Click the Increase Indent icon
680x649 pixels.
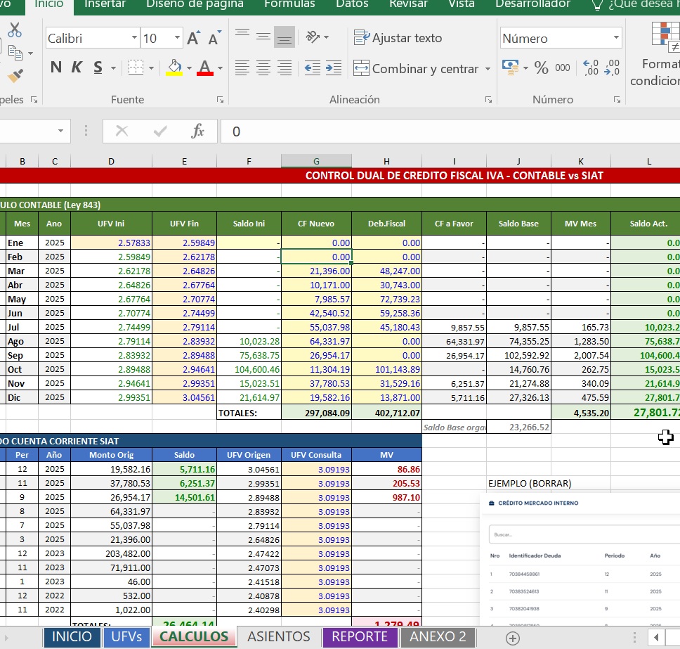[x=333, y=68]
